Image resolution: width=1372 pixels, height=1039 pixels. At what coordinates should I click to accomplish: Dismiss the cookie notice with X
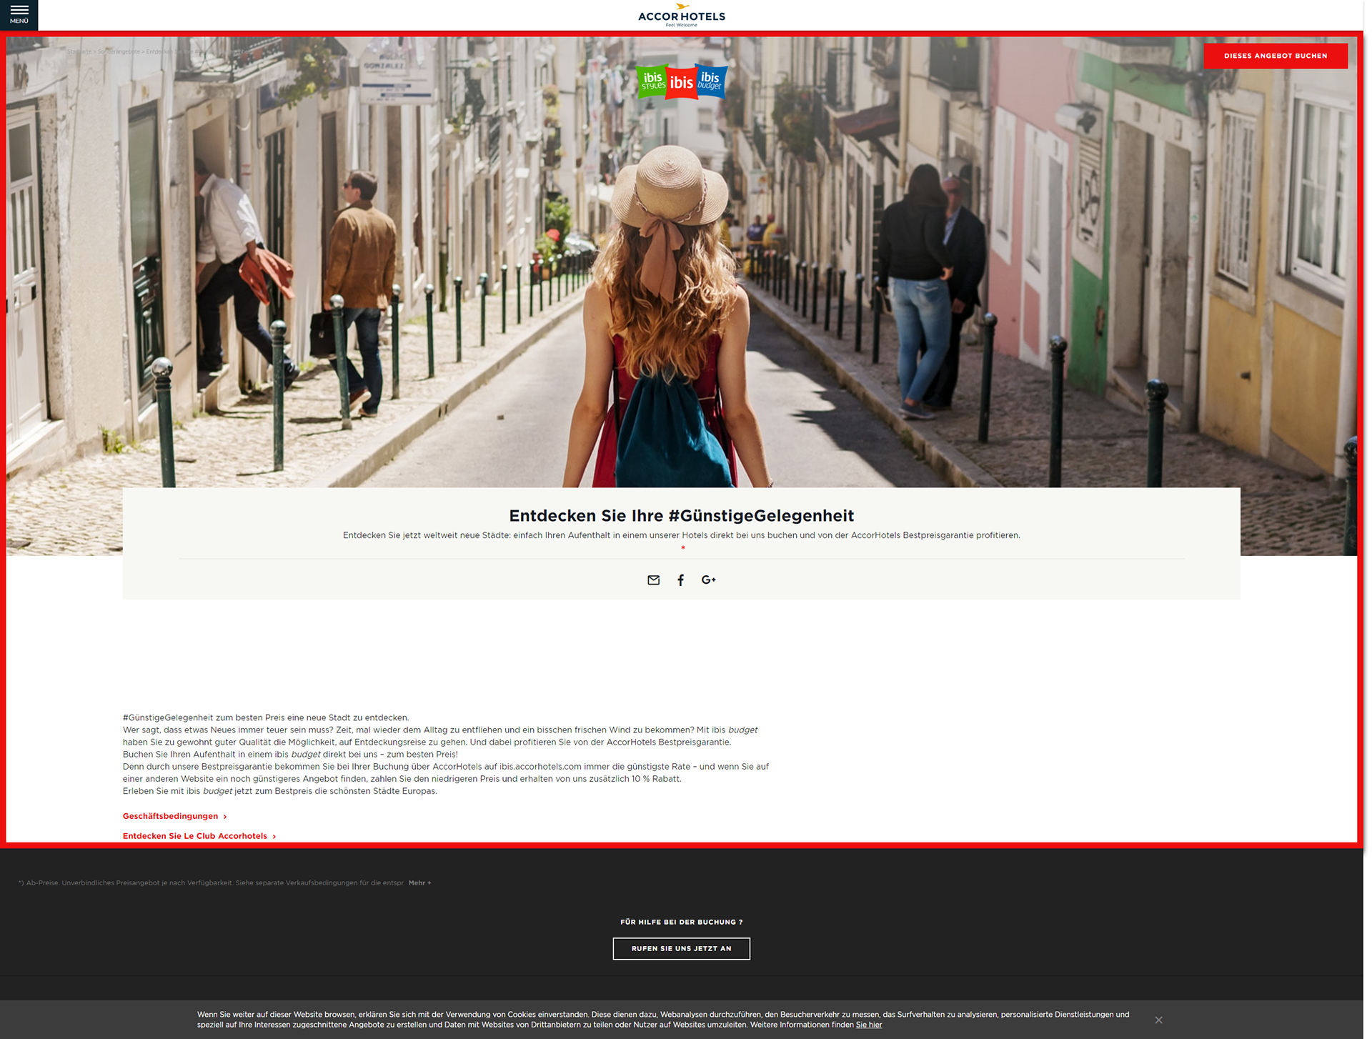1158,1020
